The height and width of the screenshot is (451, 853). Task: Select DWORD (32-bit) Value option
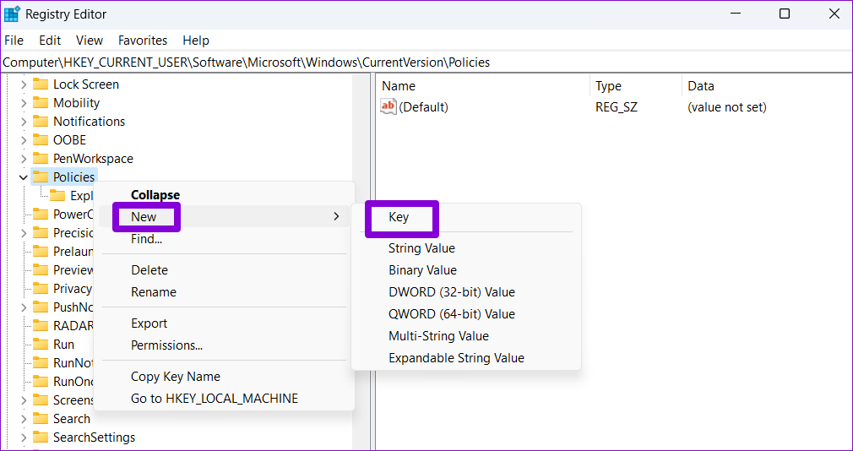pyautogui.click(x=451, y=292)
